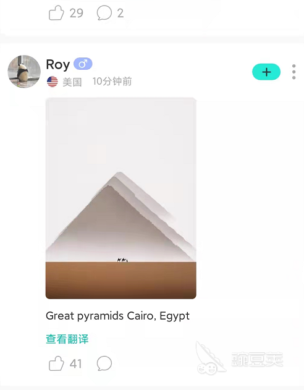
Task: View the pyramid image full screen
Action: point(121,198)
